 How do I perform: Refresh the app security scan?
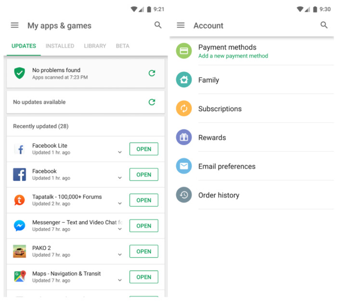152,73
